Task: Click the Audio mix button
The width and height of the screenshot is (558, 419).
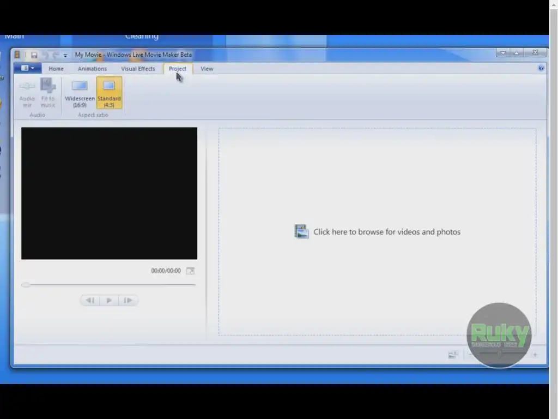Action: [x=27, y=93]
